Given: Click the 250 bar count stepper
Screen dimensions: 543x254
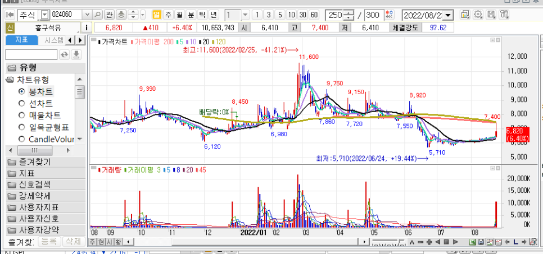Looking at the screenshot, I should 349,15.
